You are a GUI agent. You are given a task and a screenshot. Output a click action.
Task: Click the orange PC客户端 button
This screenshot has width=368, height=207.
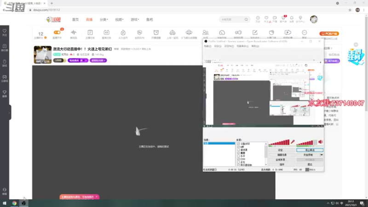point(329,34)
